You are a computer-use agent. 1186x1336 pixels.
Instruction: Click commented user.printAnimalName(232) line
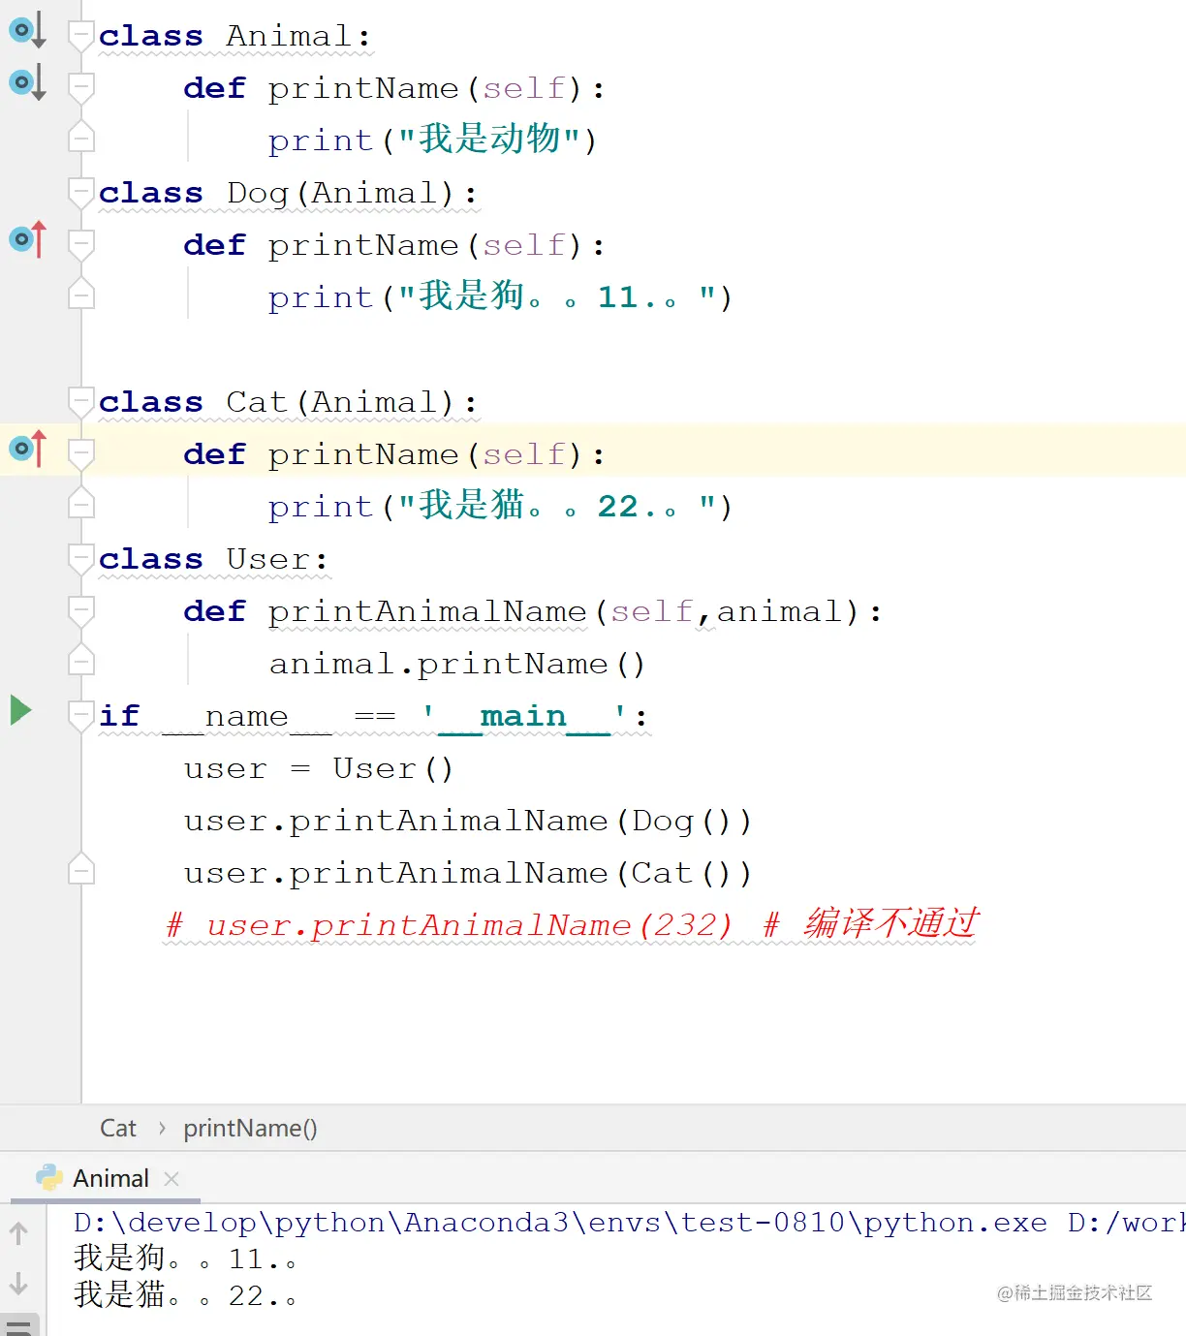coord(572,924)
